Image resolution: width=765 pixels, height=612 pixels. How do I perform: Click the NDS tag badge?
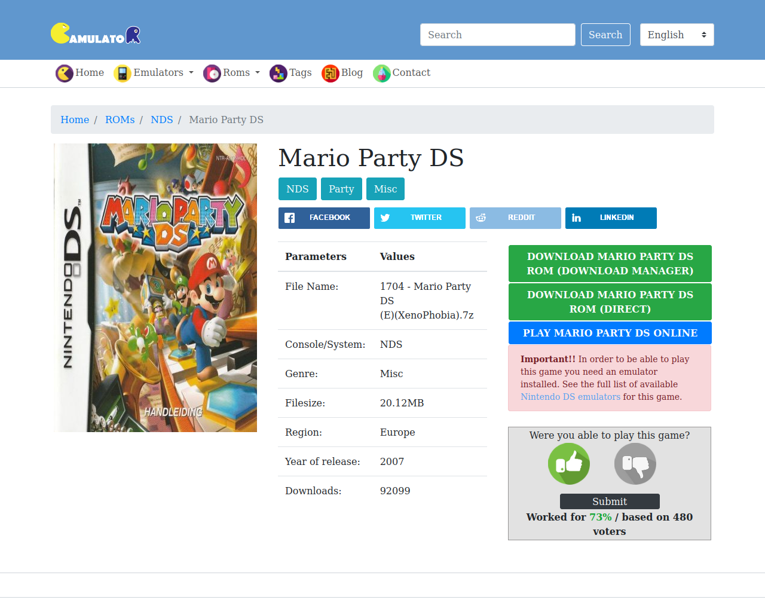(x=298, y=189)
